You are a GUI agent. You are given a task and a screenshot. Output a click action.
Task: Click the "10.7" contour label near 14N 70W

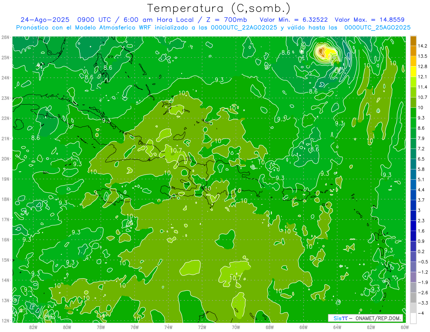pyautogui.click(x=235, y=278)
